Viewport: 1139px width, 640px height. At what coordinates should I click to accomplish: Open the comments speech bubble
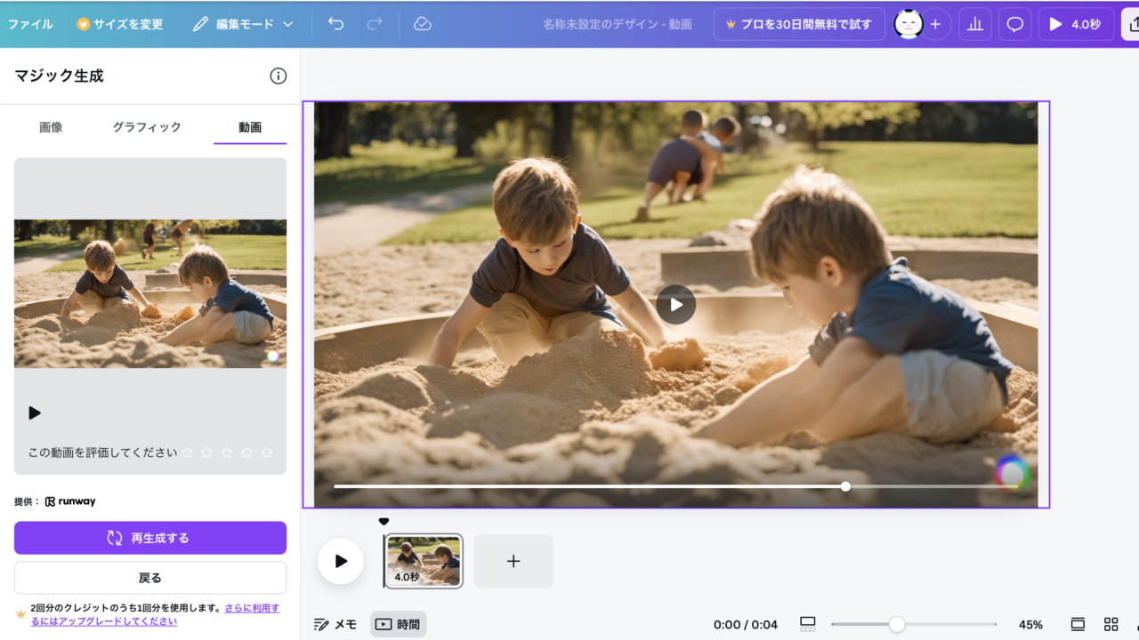click(x=1014, y=24)
